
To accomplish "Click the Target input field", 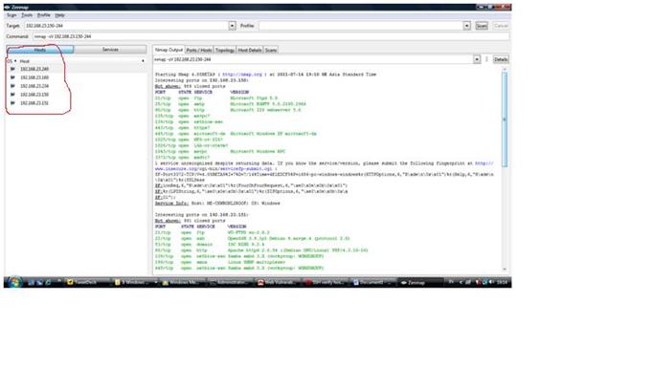I will pos(126,26).
